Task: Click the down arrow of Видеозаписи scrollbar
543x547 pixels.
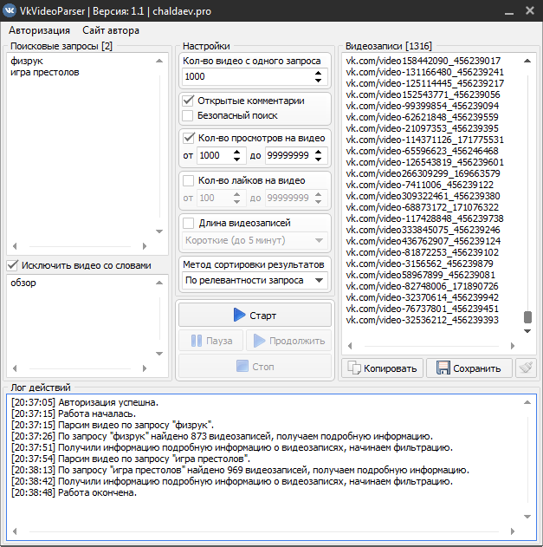Action: click(x=527, y=331)
